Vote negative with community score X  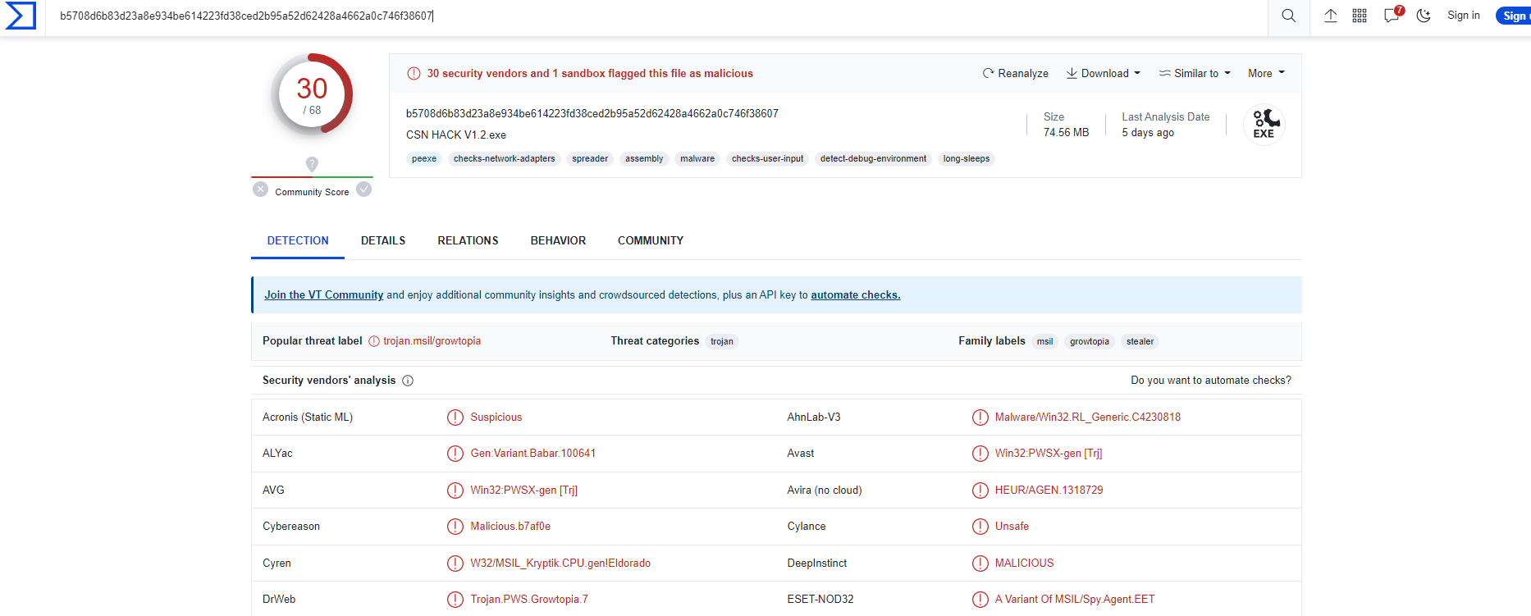[261, 189]
